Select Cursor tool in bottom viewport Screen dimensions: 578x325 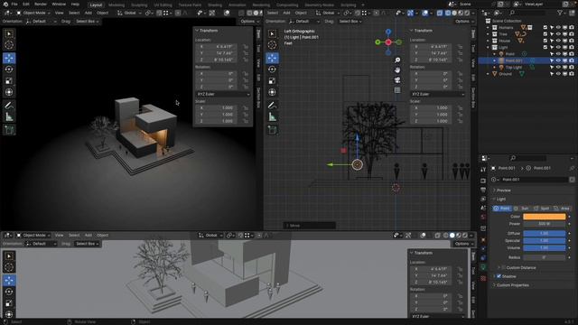click(9, 267)
